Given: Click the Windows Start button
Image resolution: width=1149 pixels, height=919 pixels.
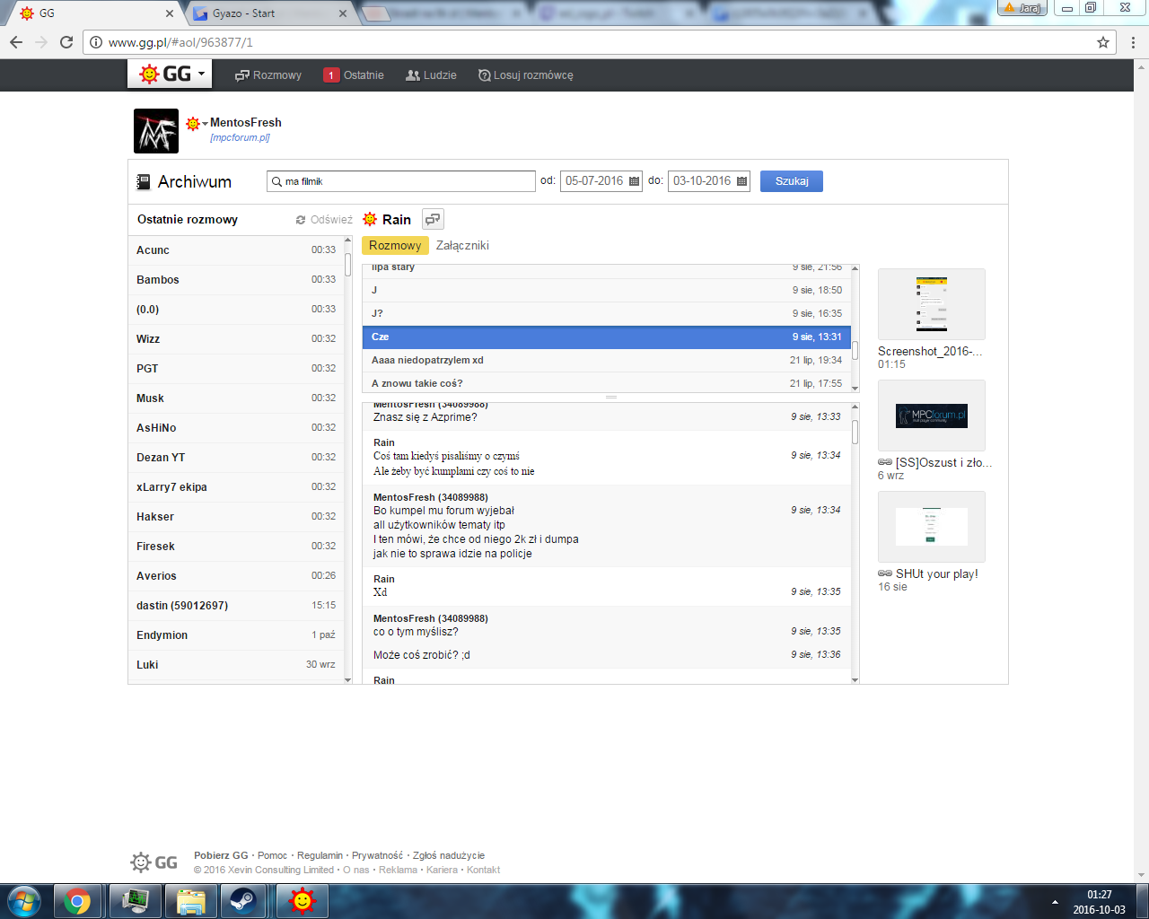Looking at the screenshot, I should click(x=23, y=901).
